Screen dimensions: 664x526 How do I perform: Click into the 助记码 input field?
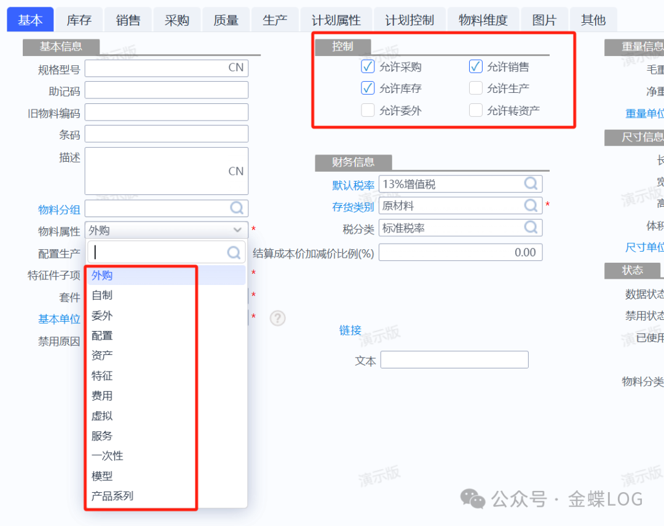[x=166, y=90]
